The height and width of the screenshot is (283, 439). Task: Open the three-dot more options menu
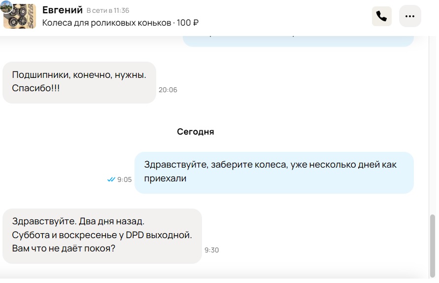click(x=410, y=16)
